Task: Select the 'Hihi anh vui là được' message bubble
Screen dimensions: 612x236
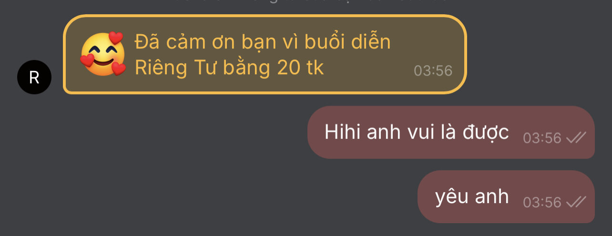Action: pyautogui.click(x=451, y=132)
